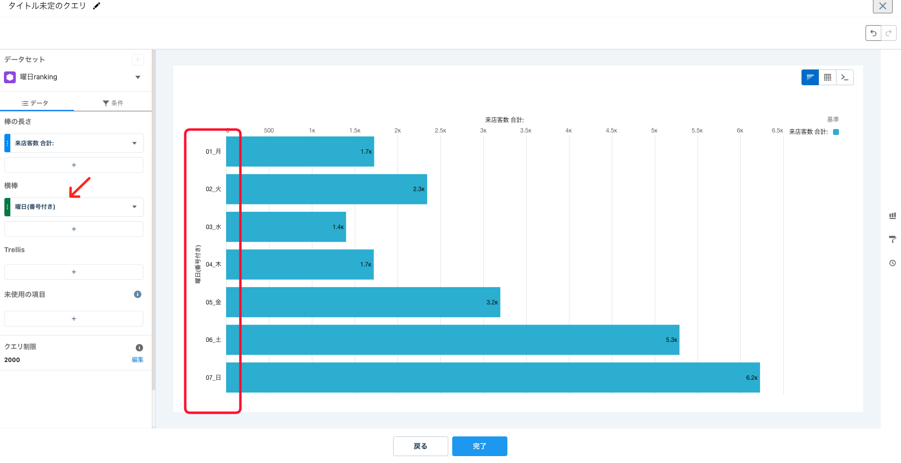Click the 6.2K value label
The height and width of the screenshot is (463, 901).
752,378
